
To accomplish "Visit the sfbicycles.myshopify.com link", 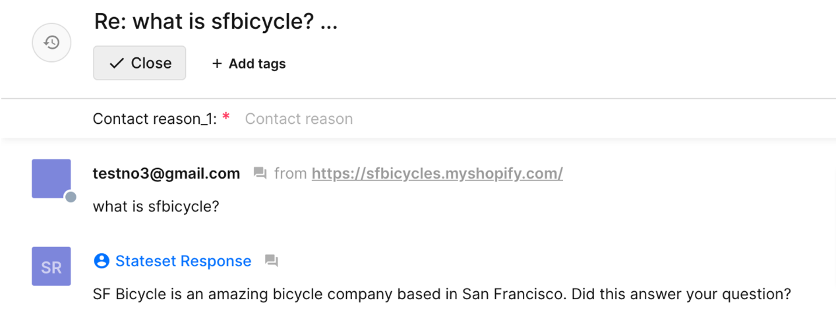I will click(x=437, y=174).
